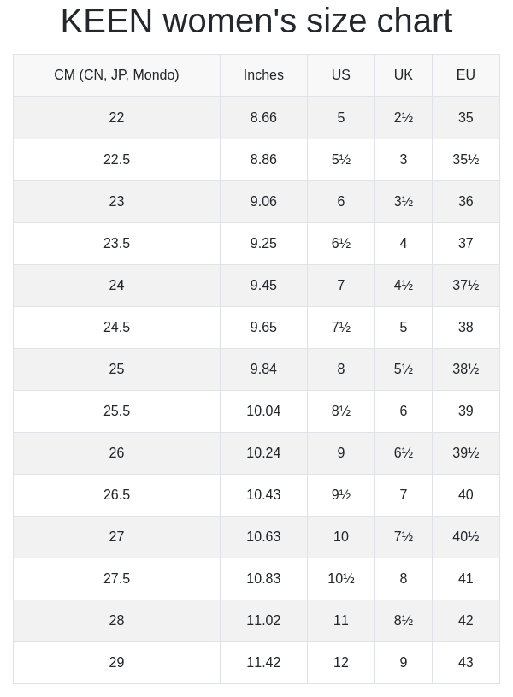The height and width of the screenshot is (697, 513).
Task: Select the 8.86 inches cell
Action: (263, 160)
